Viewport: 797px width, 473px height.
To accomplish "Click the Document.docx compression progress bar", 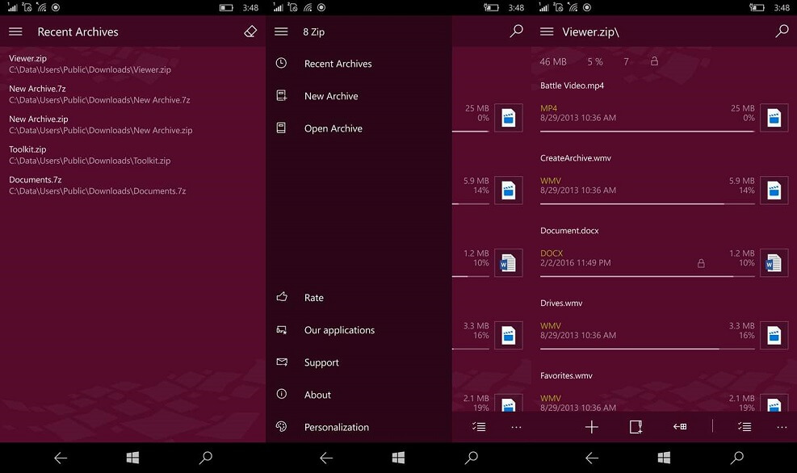I will [x=647, y=277].
